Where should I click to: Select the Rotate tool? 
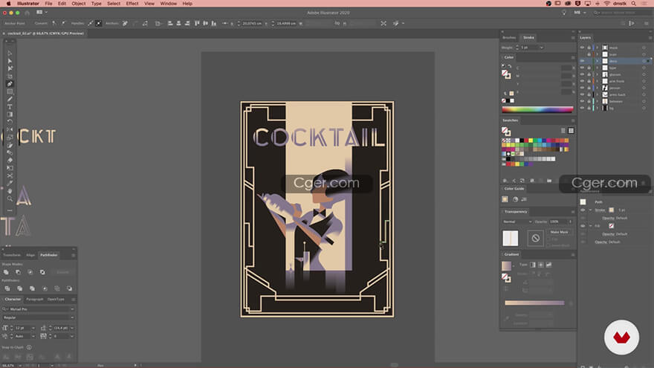pyautogui.click(x=10, y=122)
